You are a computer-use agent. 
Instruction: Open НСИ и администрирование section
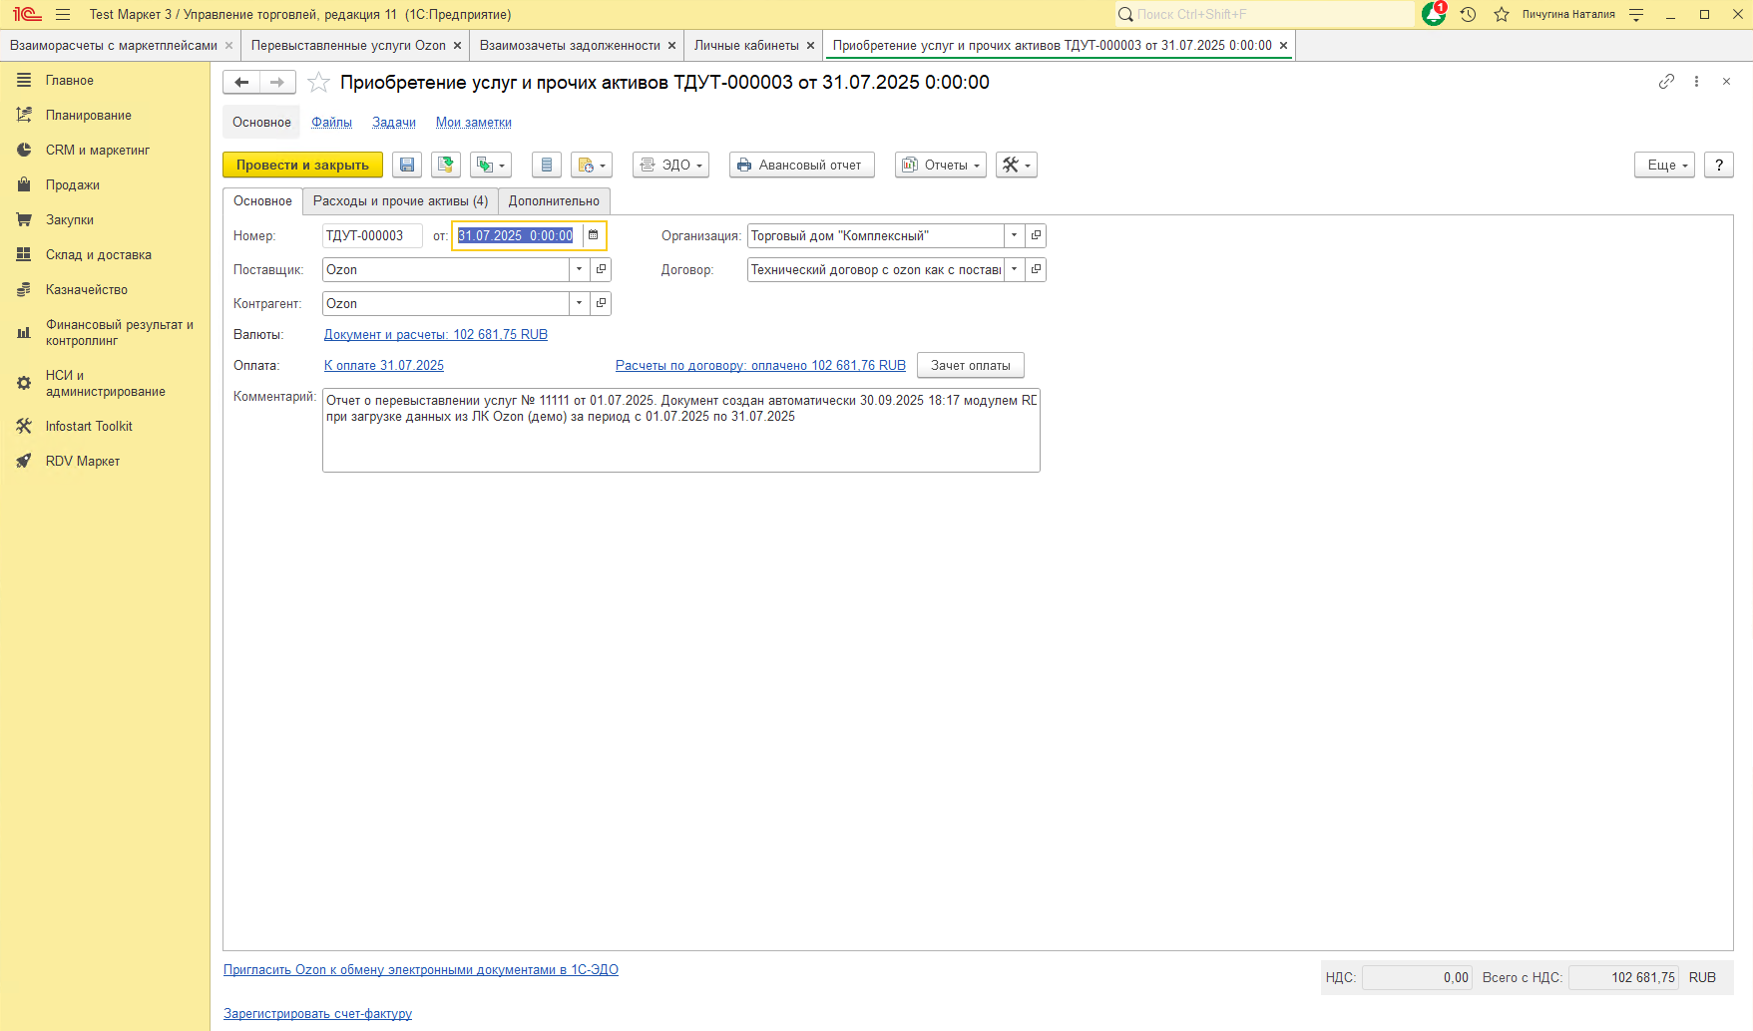click(x=105, y=383)
